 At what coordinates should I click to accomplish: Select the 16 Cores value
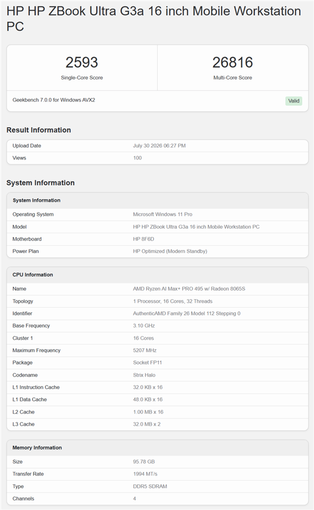[x=143, y=338]
